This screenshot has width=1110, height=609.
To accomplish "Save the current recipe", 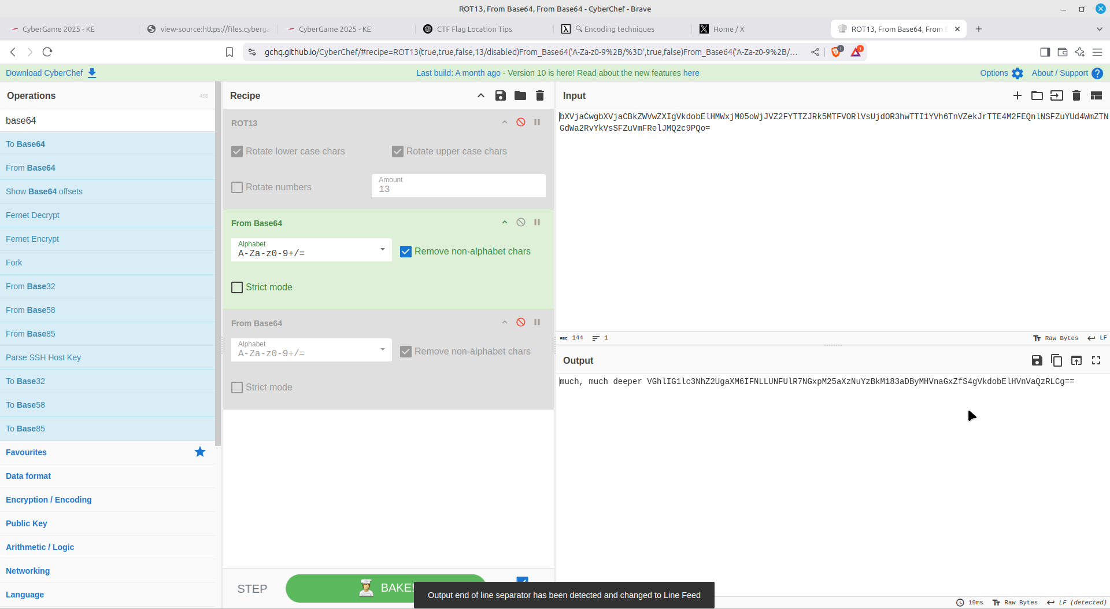I will (x=500, y=96).
